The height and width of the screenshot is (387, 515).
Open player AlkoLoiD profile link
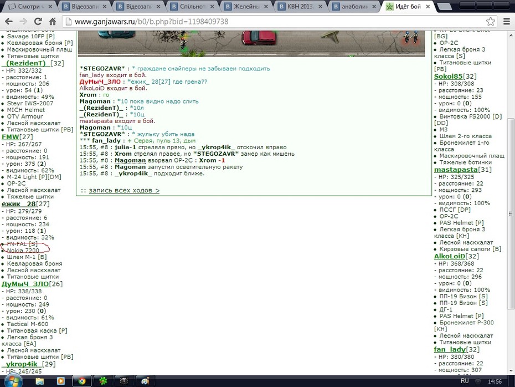pos(449,256)
